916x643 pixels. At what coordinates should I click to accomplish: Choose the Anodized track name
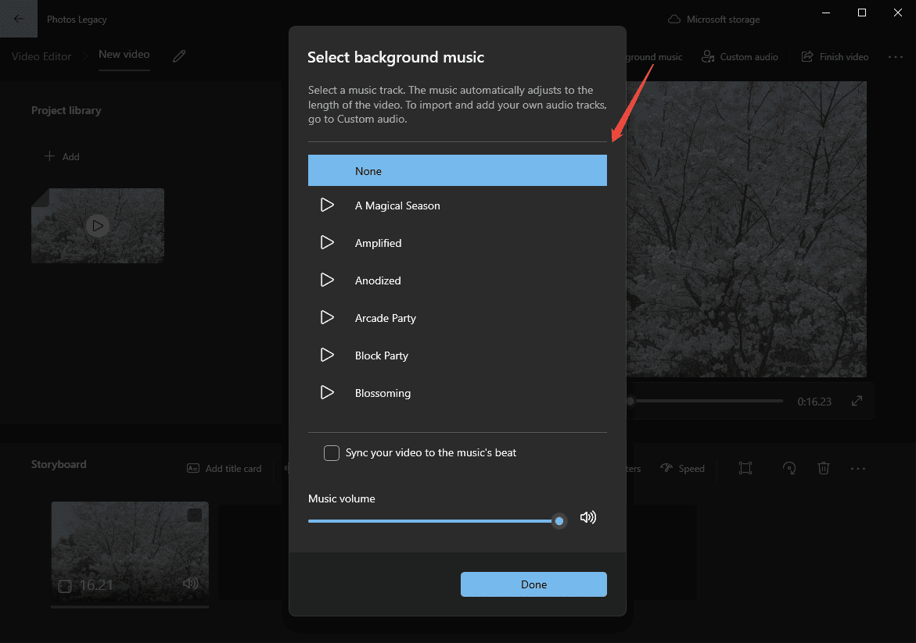[x=377, y=280]
